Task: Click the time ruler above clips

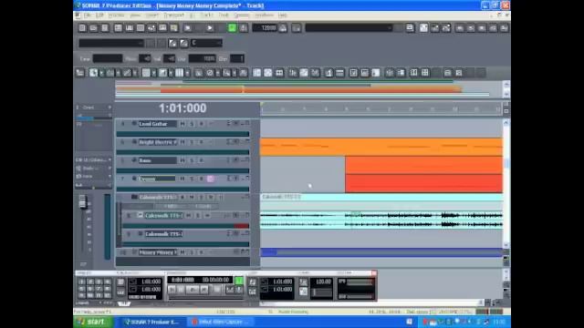Action: (381, 108)
